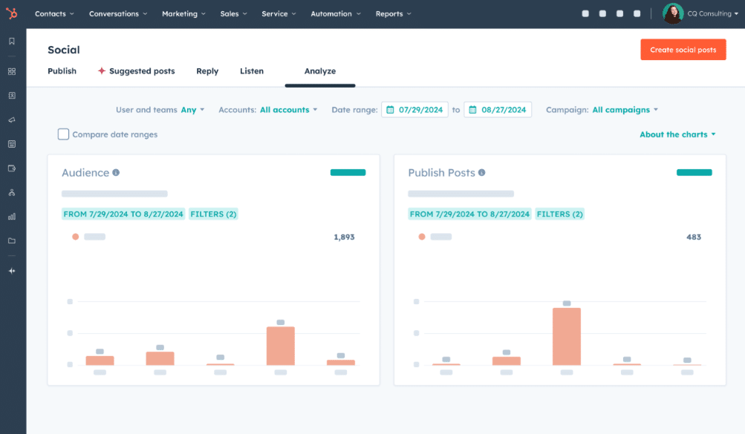Open the All accounts dropdown
The height and width of the screenshot is (434, 745).
click(x=288, y=110)
